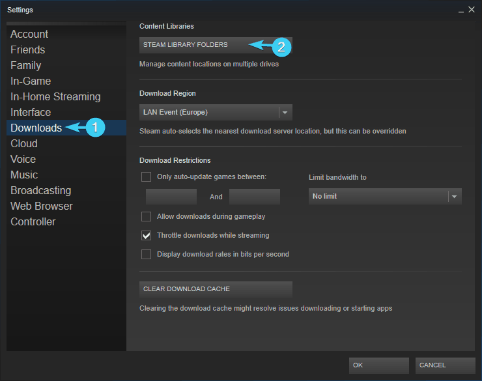The width and height of the screenshot is (482, 381).
Task: Open Steam Library Folders
Action: click(216, 45)
